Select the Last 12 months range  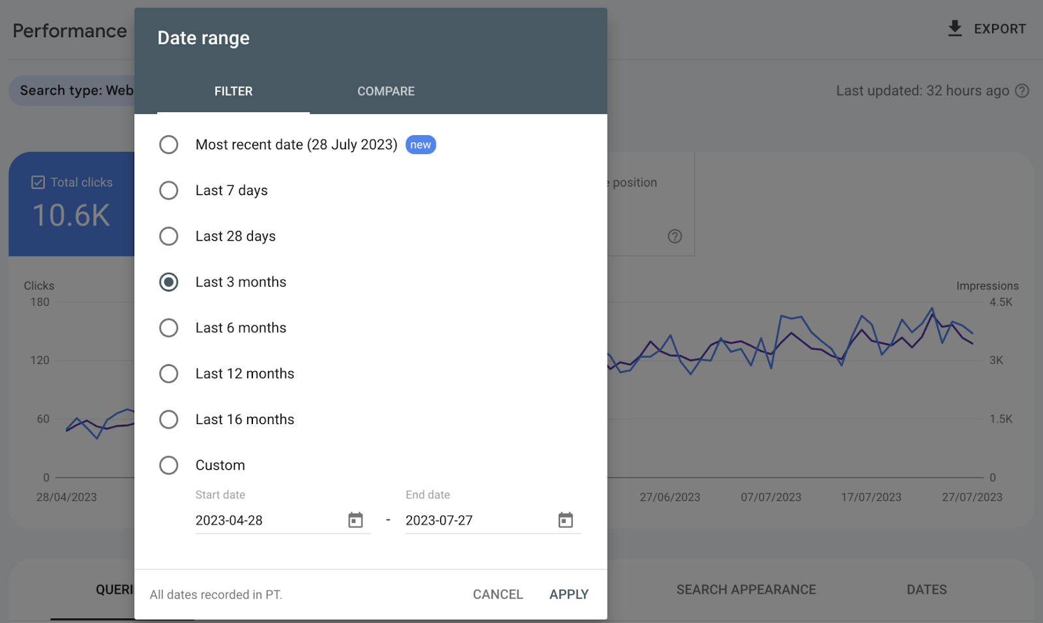(x=169, y=373)
